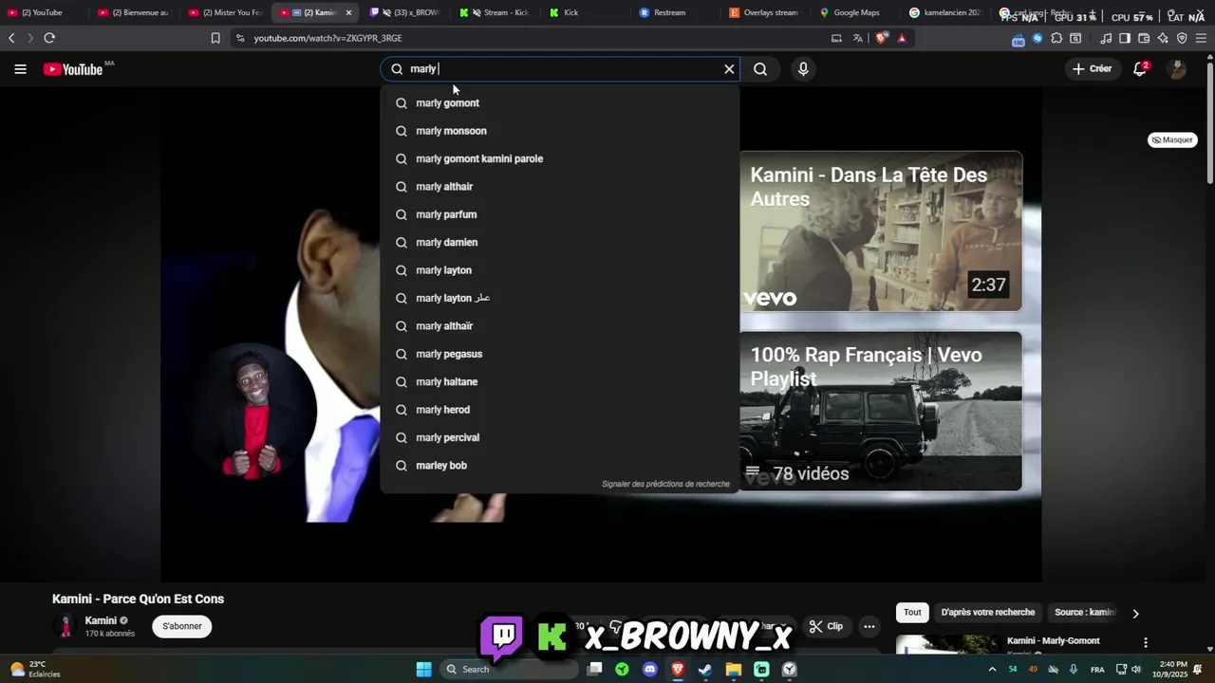
Task: Open the browser extensions puzzle icon
Action: (1056, 38)
